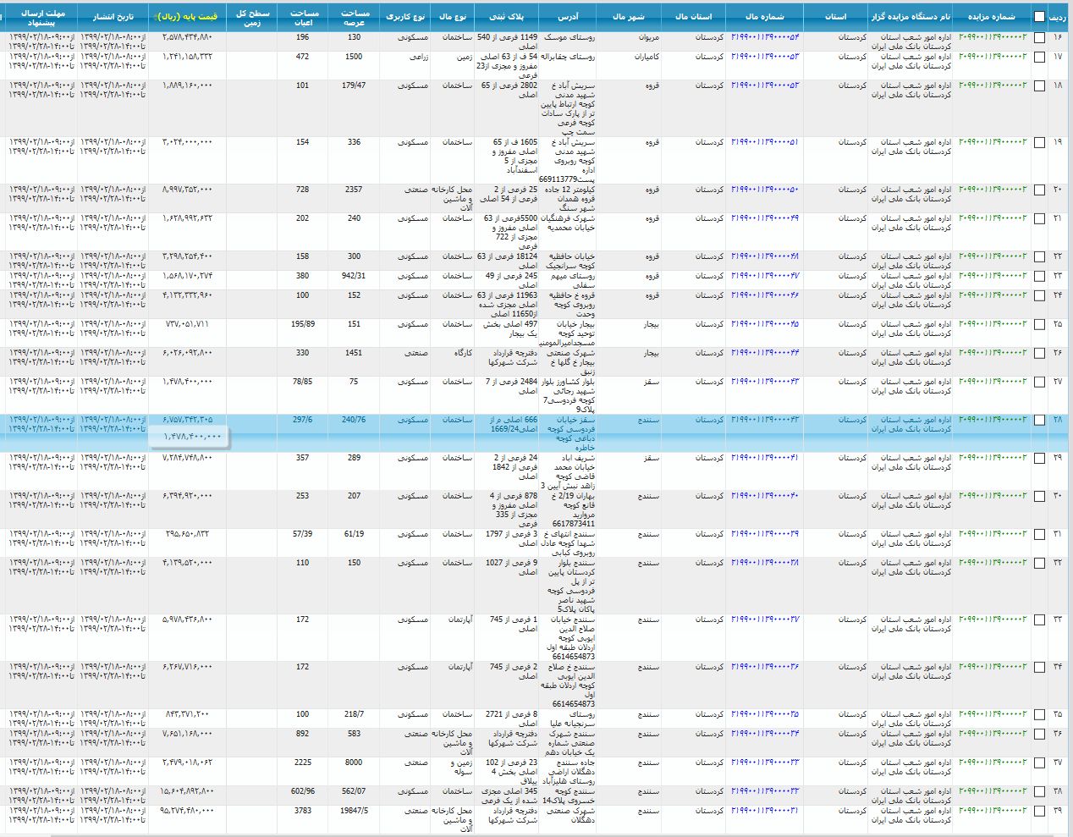Screen dimensions: 1073x837
Task: Open asset number link in row ۳۷
Action: pos(765,763)
